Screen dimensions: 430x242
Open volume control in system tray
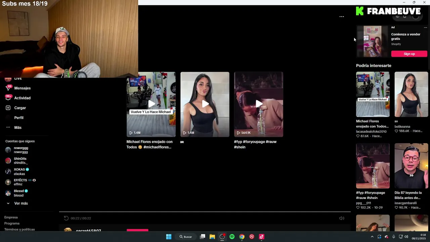[406, 237]
